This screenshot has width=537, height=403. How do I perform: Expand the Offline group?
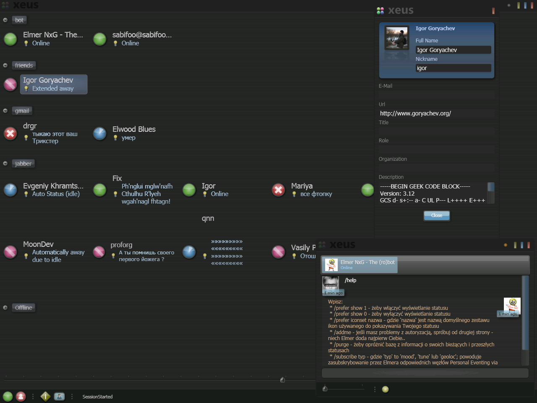click(5, 308)
